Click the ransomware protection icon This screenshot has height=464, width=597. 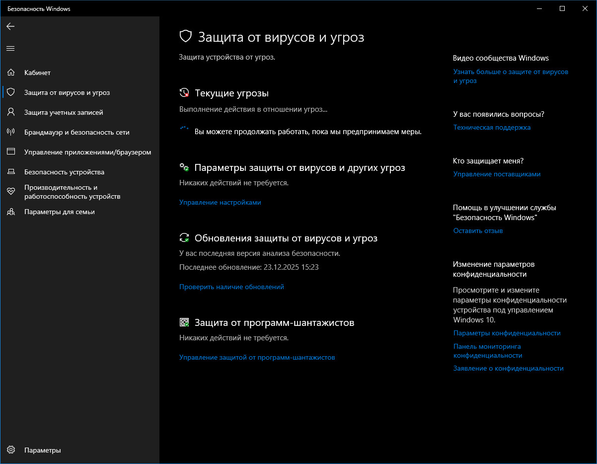[184, 322]
